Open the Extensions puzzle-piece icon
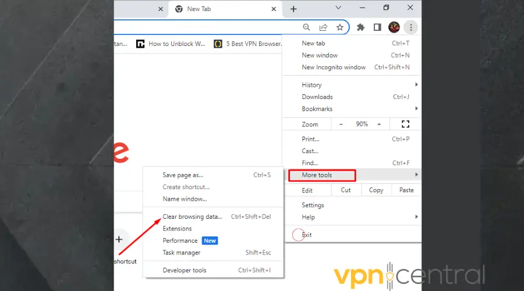Screen dimensions: 524x291 pyautogui.click(x=360, y=27)
